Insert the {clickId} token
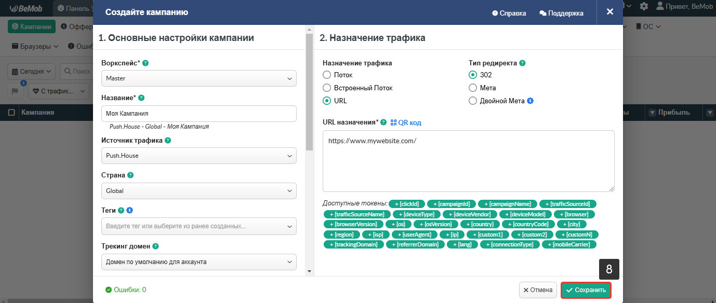This screenshot has width=716, height=303. (x=407, y=204)
